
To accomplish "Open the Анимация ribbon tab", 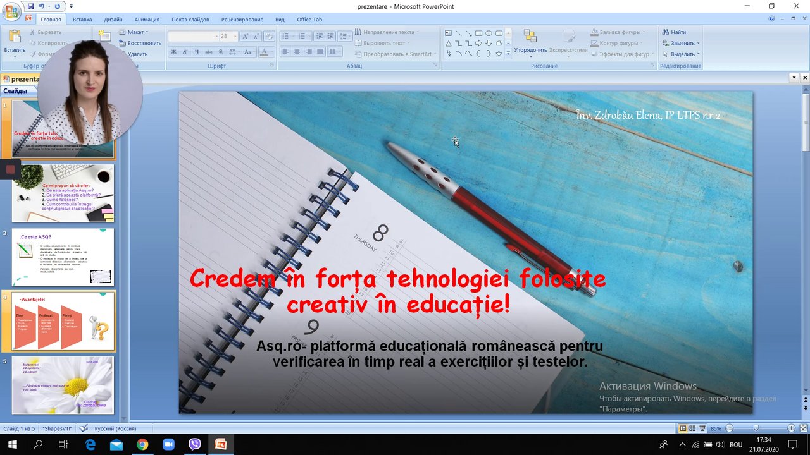I will pyautogui.click(x=147, y=20).
